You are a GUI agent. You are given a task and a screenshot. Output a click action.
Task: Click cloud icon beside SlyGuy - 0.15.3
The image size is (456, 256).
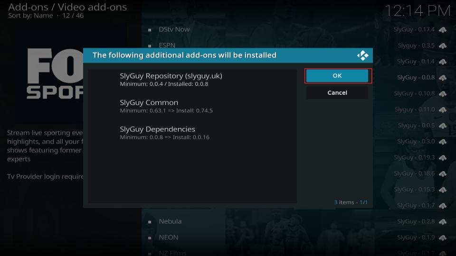[443, 189]
